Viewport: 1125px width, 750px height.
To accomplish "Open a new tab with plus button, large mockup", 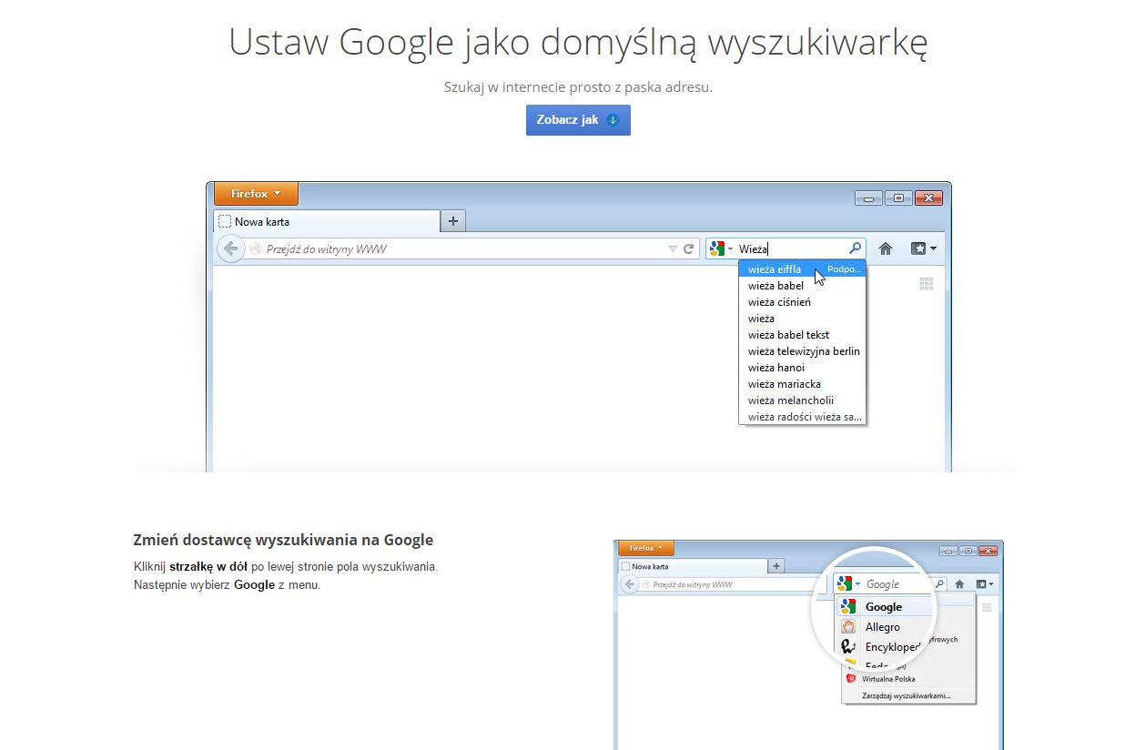I will 453,220.
